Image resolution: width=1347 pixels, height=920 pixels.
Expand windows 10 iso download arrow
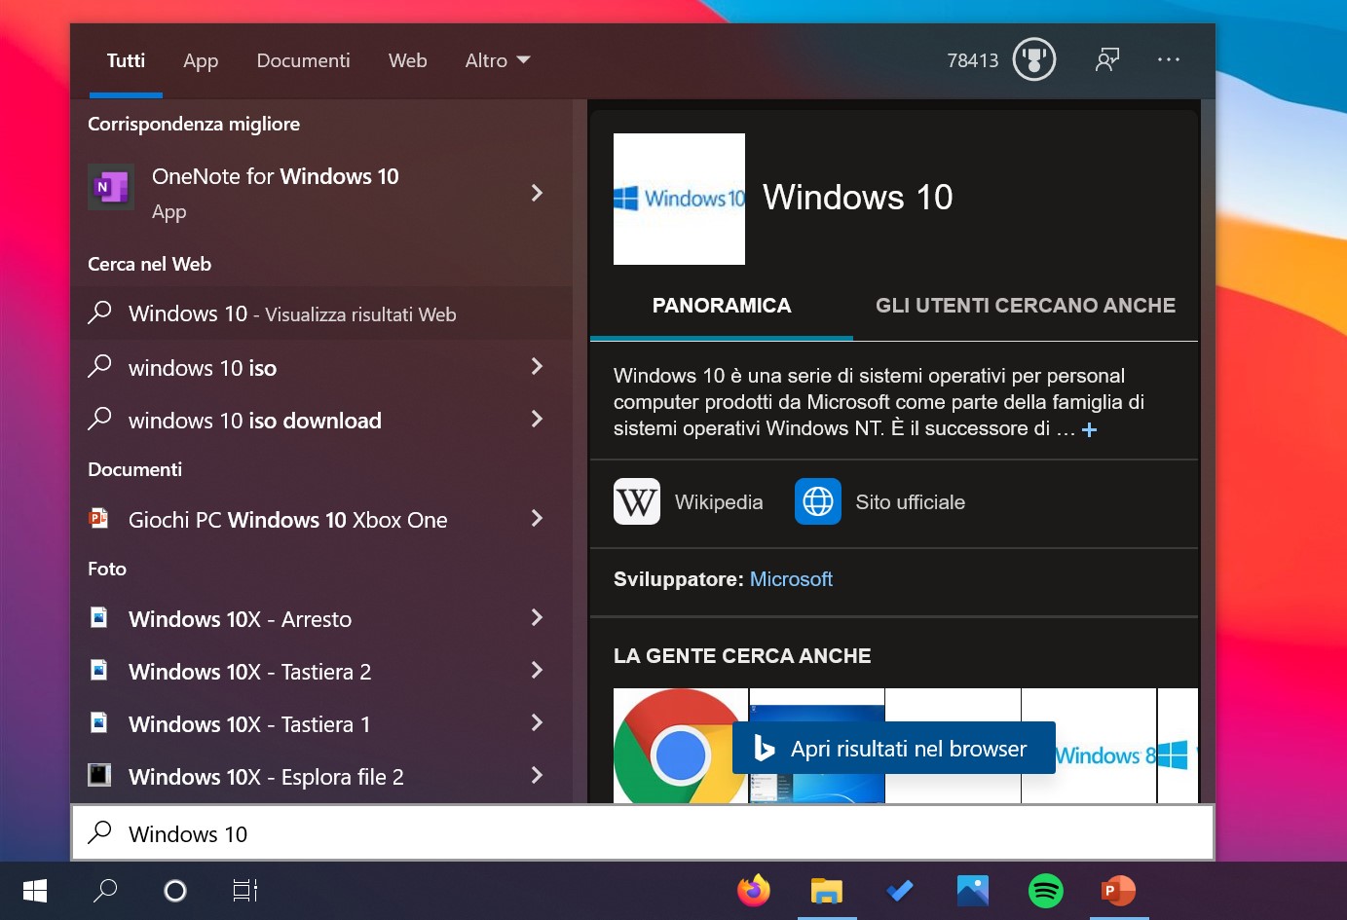[x=537, y=419]
